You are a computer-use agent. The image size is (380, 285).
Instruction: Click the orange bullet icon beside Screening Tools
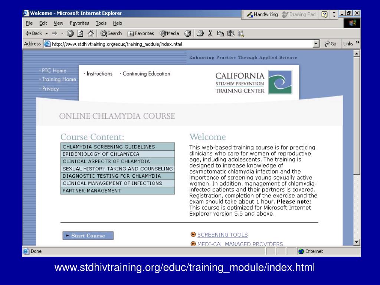[193, 235]
